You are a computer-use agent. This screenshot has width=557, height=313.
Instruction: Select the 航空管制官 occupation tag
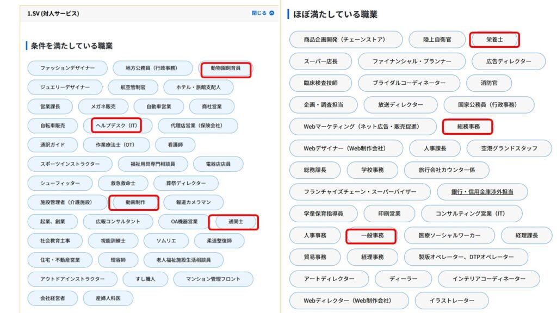click(x=132, y=87)
